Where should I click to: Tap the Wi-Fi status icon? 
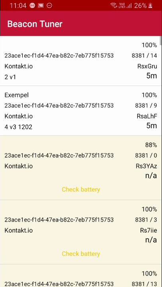coord(114,6)
